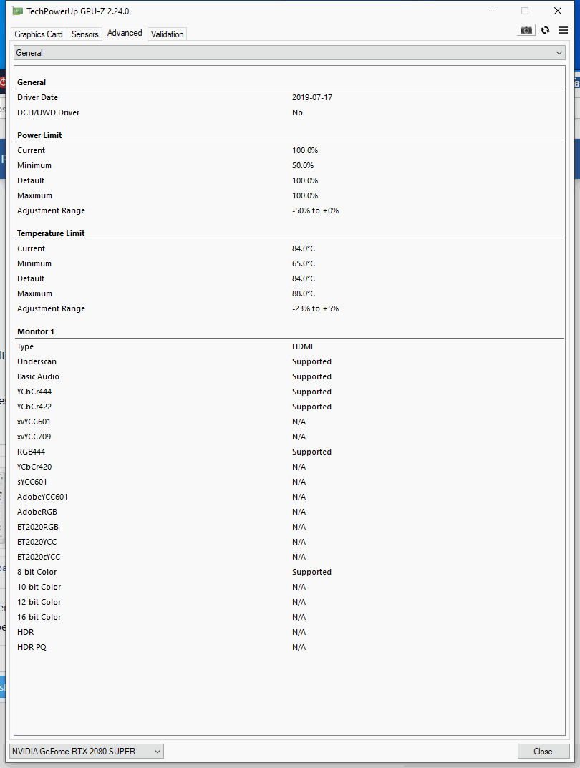Viewport: 580px width, 768px height.
Task: Click the HDR PQ row label
Action: coord(32,647)
